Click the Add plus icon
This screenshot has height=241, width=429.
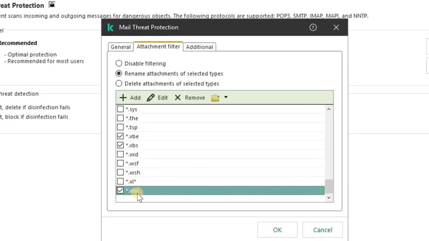(123, 97)
